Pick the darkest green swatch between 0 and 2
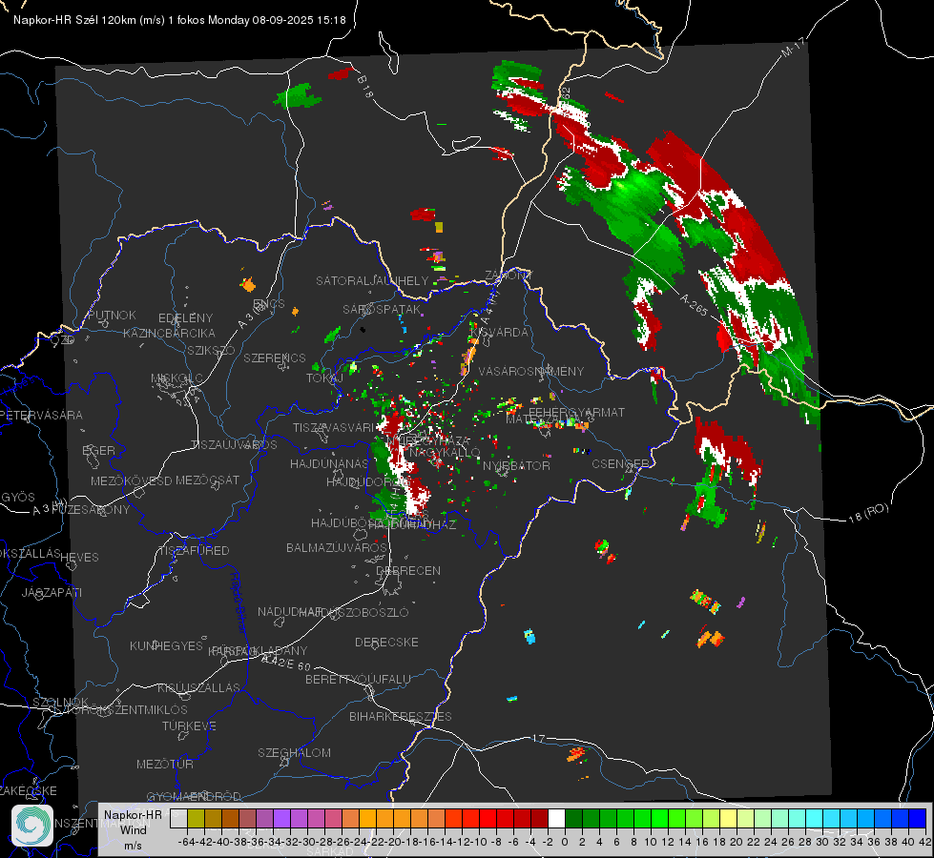Image resolution: width=934 pixels, height=858 pixels. [573, 818]
